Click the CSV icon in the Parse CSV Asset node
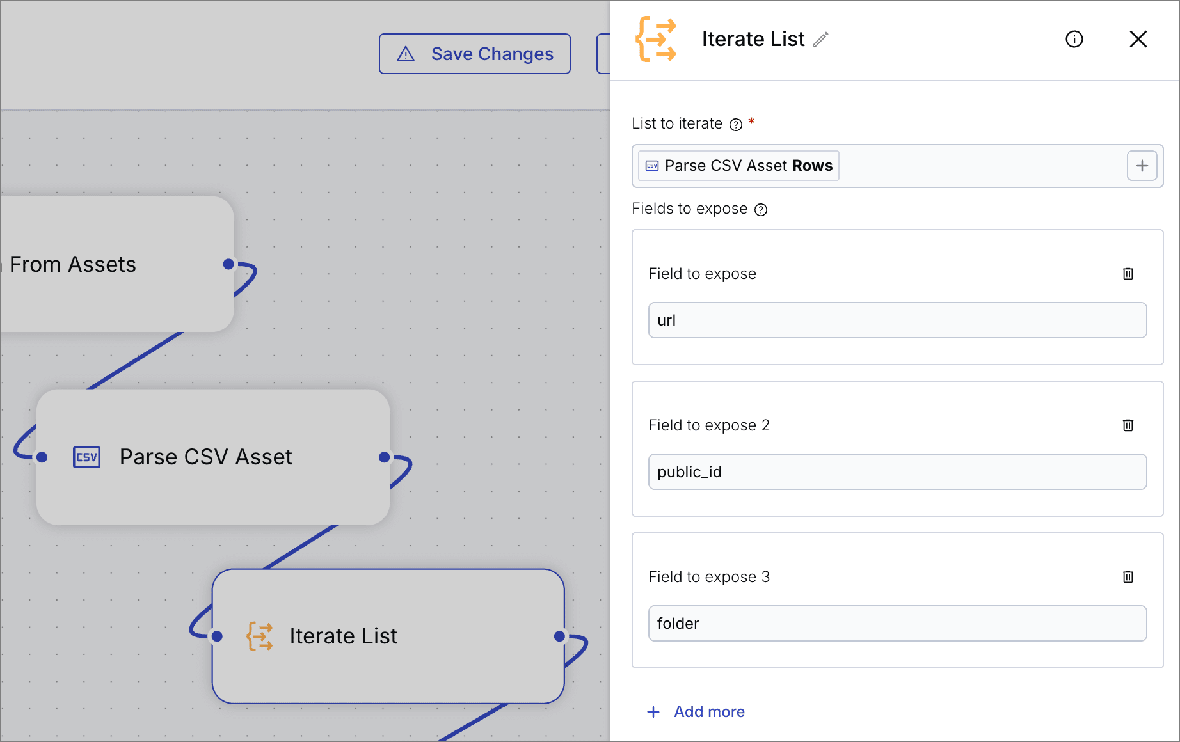 pyautogui.click(x=86, y=457)
